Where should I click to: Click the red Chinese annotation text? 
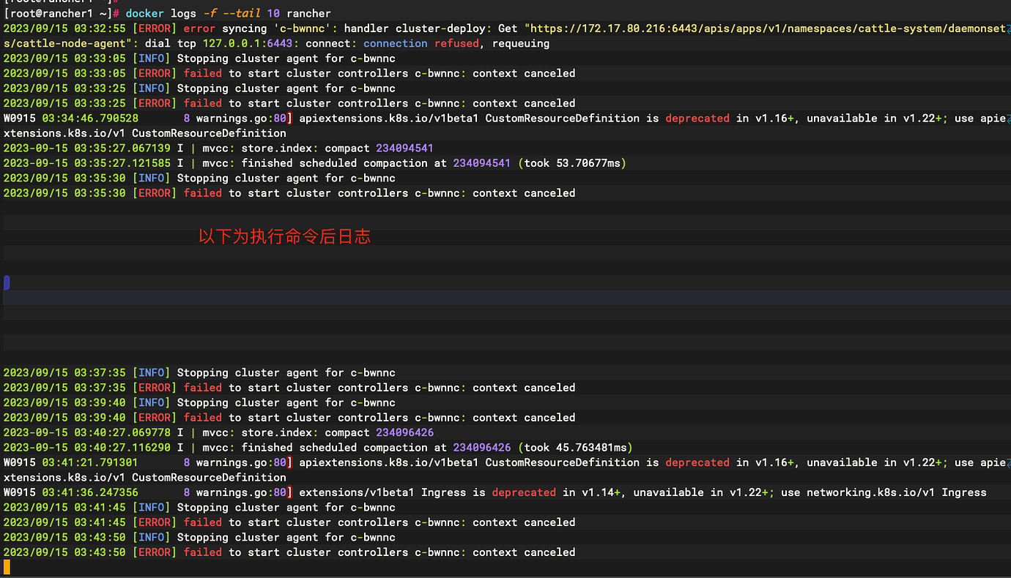(x=285, y=236)
